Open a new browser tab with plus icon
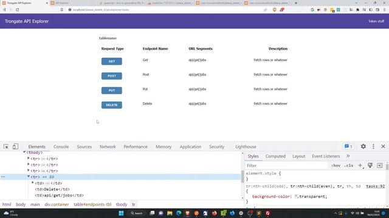Image resolution: width=389 pixels, height=218 pixels. (x=296, y=3)
